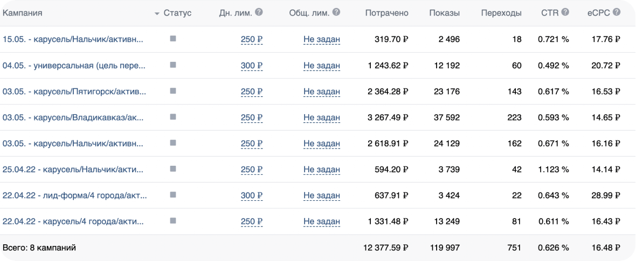The image size is (636, 261).
Task: Sort table by Потрачено column header
Action: point(386,13)
